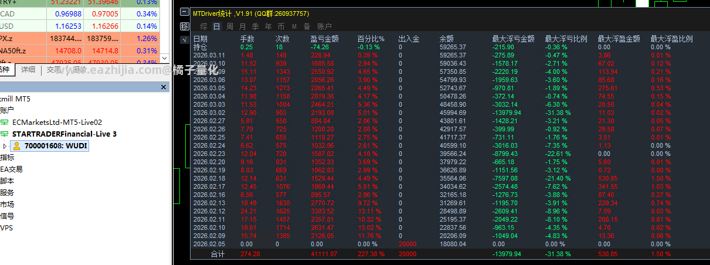Switch to the 季 quarterly tab

255,26
